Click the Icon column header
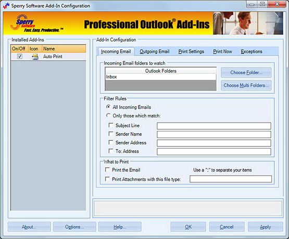Image resolution: width=289 pixels, height=239 pixels. tap(35, 49)
